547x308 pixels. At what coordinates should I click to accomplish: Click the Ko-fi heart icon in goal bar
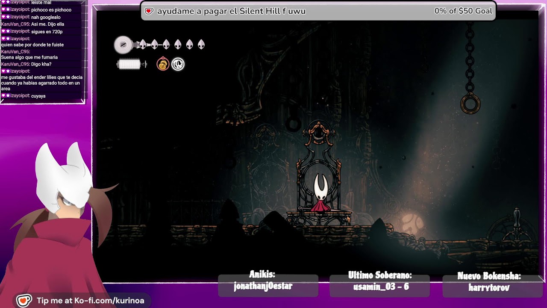click(x=148, y=11)
